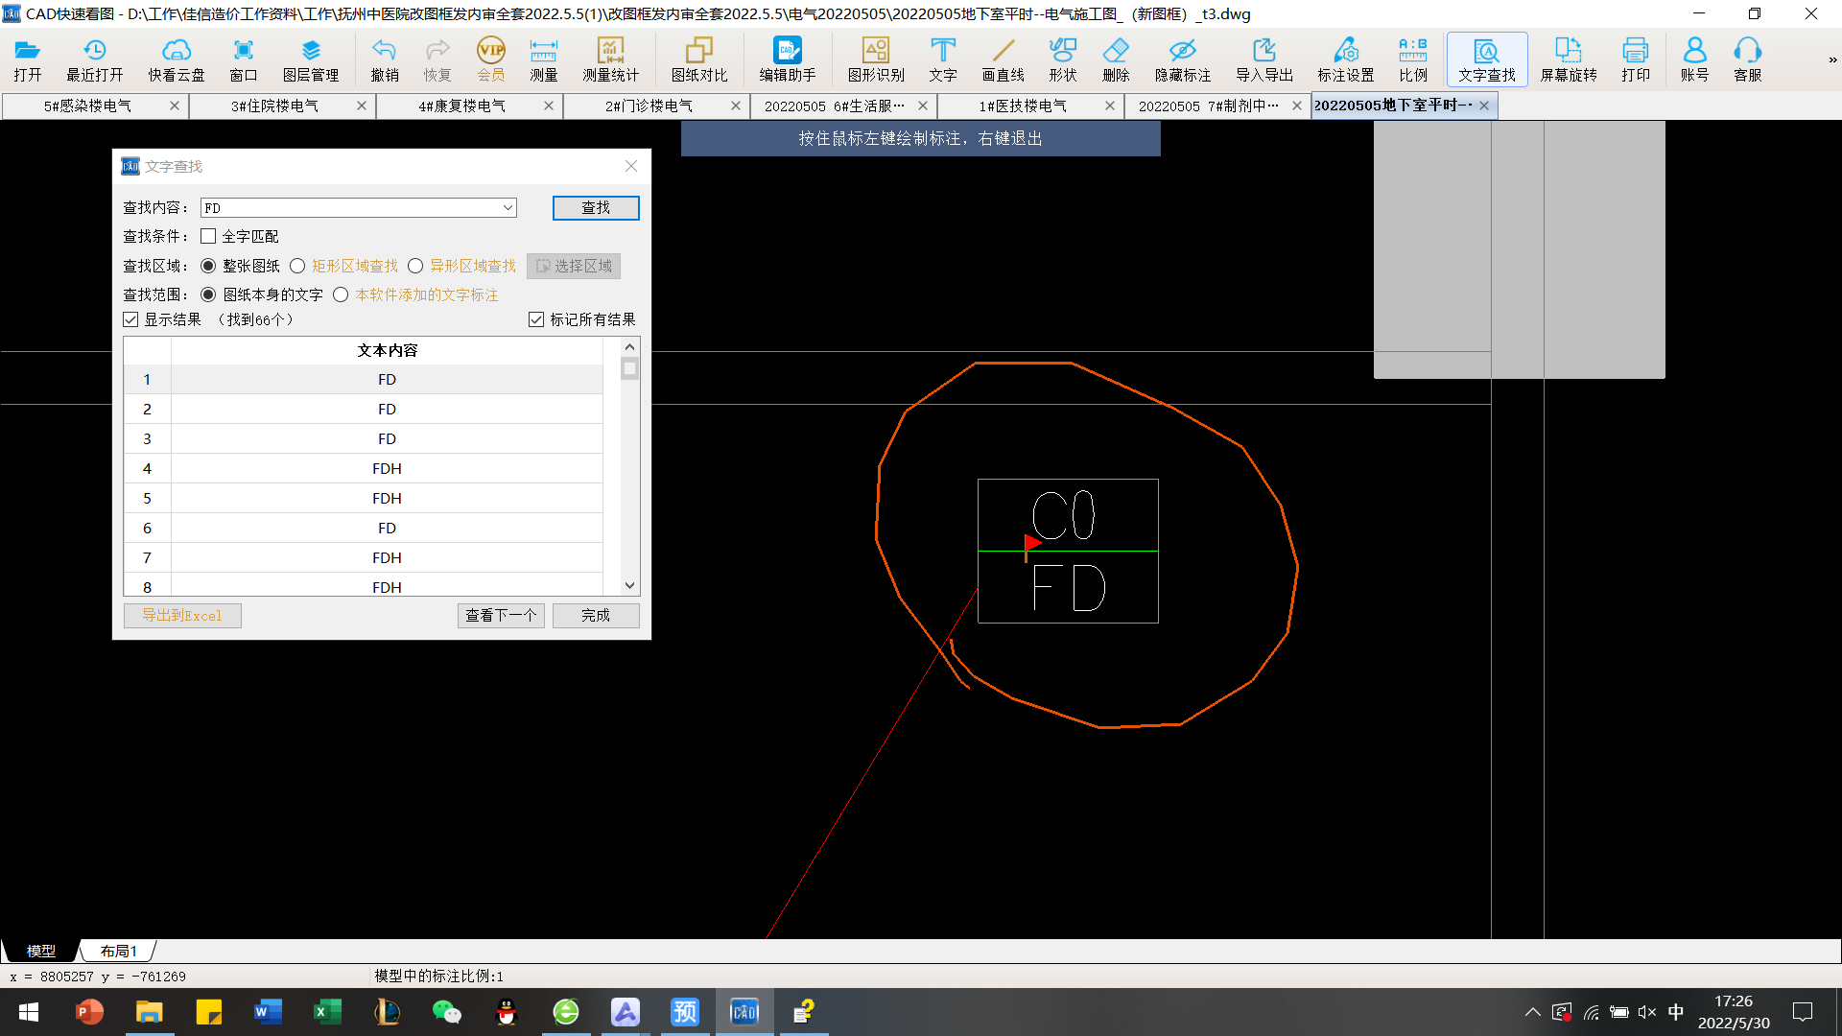Open 图层管理 layer manager
The width and height of the screenshot is (1842, 1036).
pyautogui.click(x=311, y=59)
